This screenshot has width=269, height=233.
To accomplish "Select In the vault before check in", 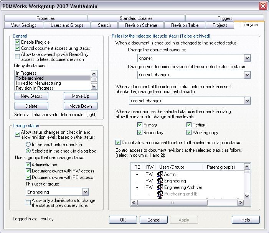I will pos(28,144).
